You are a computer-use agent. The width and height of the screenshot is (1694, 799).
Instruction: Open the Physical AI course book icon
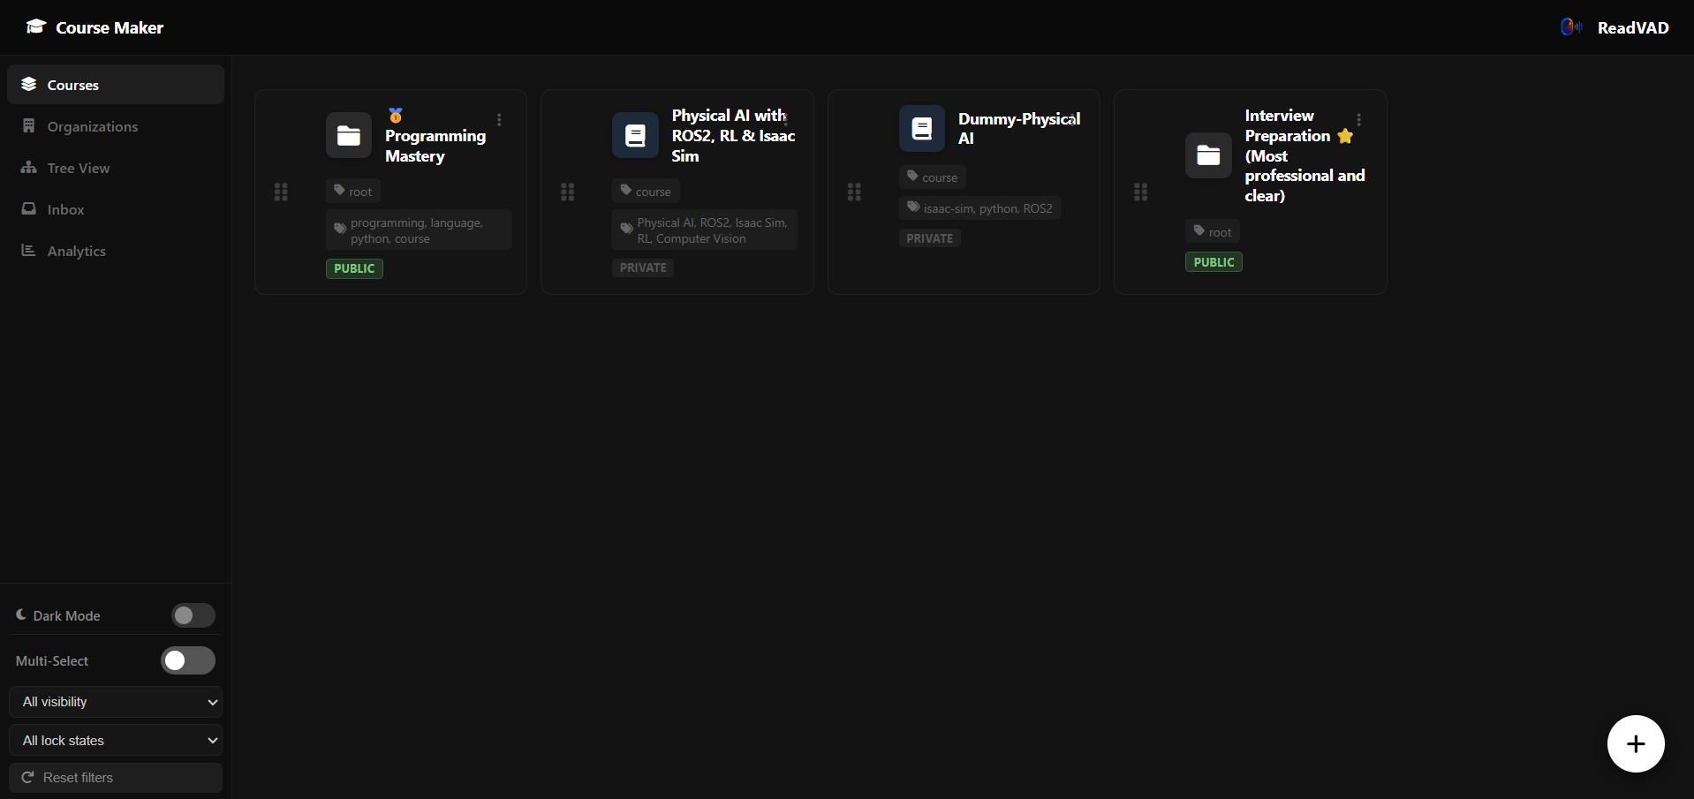(635, 135)
